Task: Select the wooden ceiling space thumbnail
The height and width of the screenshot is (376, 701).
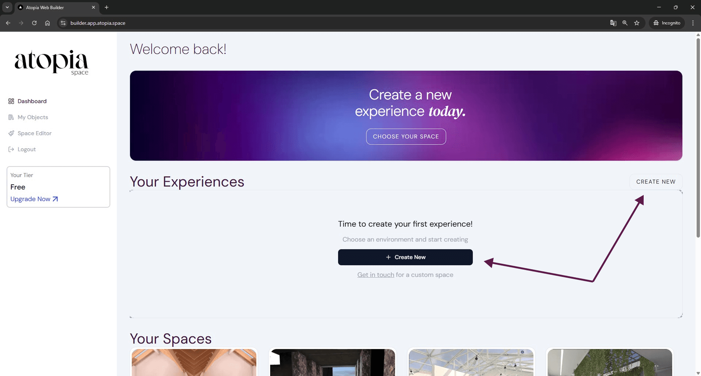Action: [x=194, y=362]
